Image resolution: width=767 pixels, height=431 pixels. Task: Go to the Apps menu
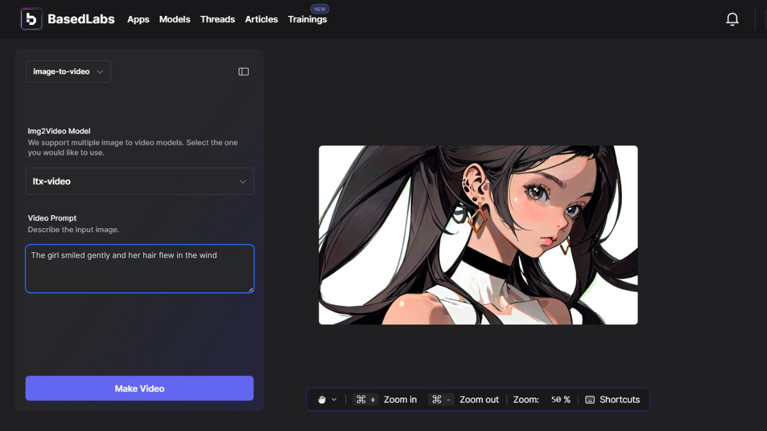coord(138,19)
